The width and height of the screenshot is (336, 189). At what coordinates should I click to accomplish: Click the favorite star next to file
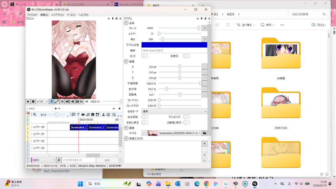[144, 133]
